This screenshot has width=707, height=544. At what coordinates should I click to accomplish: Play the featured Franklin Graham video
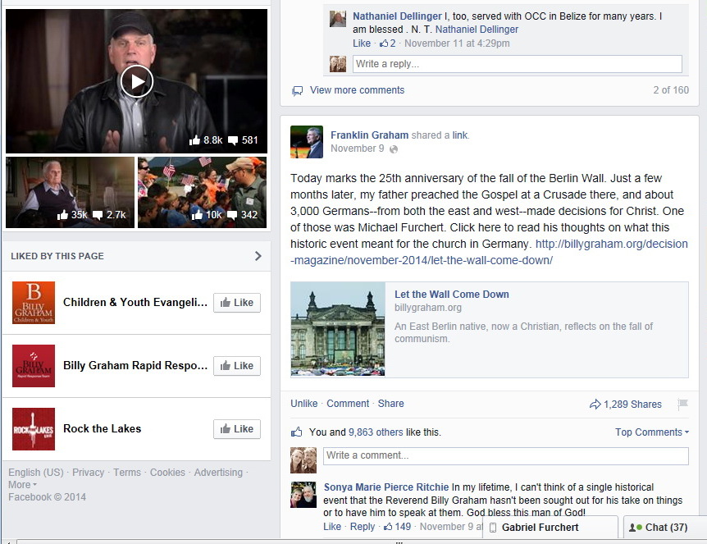[136, 80]
